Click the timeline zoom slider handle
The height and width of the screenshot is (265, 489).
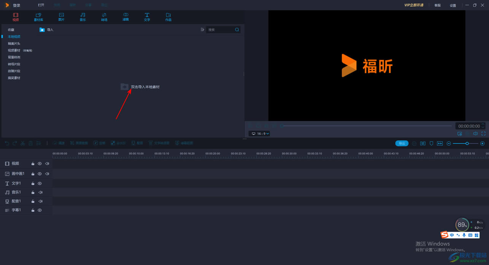coord(467,143)
